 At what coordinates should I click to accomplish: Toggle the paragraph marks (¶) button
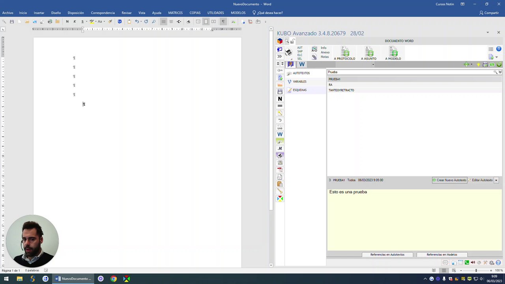pyautogui.click(x=223, y=22)
